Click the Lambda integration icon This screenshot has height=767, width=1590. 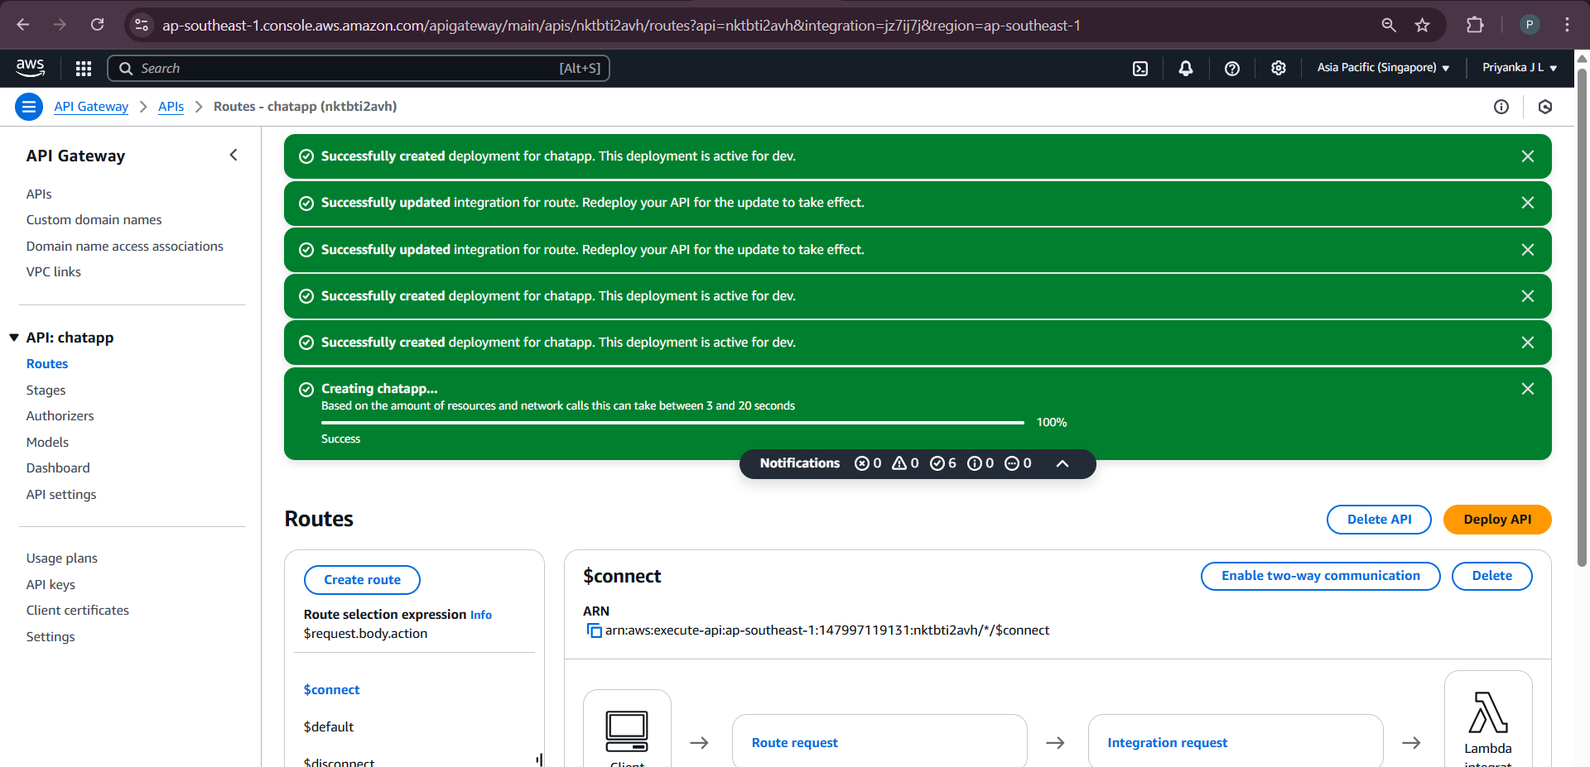coord(1488,712)
